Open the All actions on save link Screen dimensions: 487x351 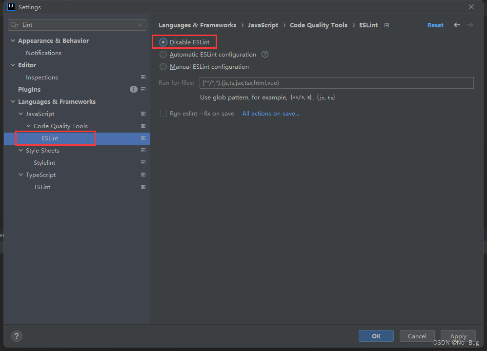click(x=271, y=114)
